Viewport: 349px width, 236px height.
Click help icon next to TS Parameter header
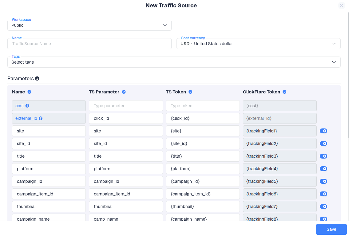click(x=124, y=92)
